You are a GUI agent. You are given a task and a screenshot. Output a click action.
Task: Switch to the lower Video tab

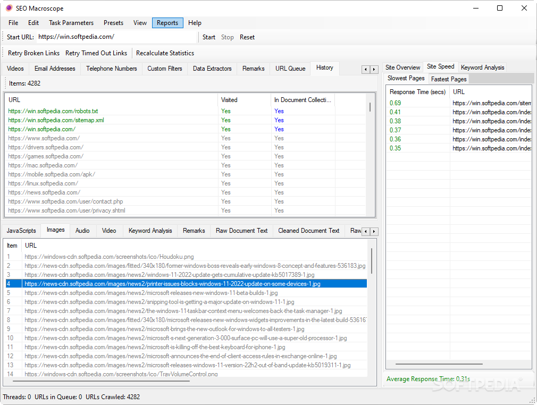tap(109, 231)
